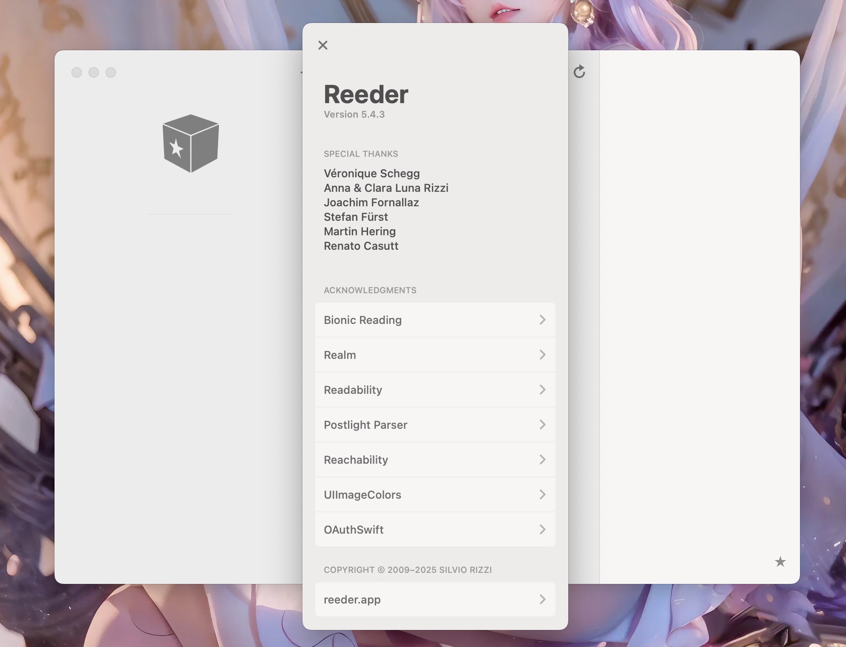Viewport: 846px width, 647px height.
Task: Open the OAuthSwift acknowledgment
Action: click(435, 529)
